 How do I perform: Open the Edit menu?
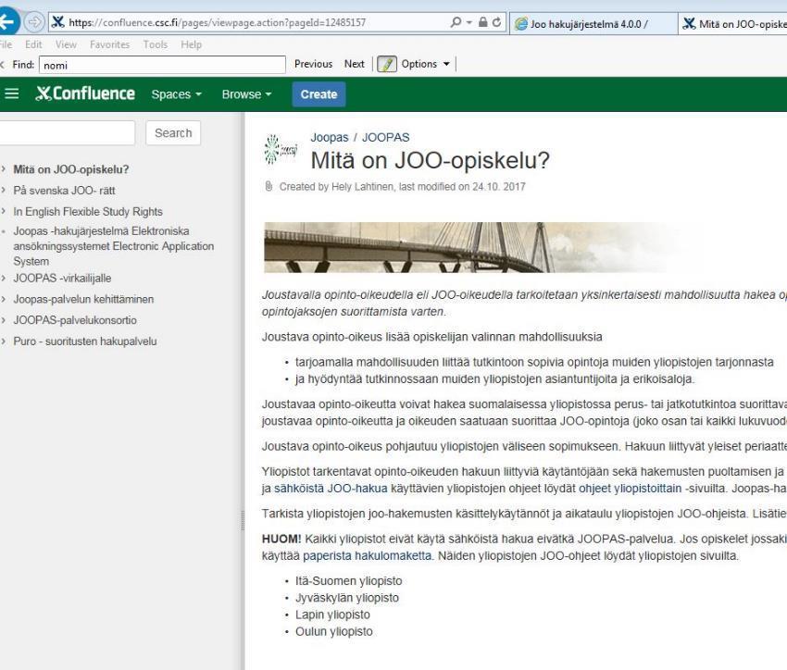[x=33, y=44]
